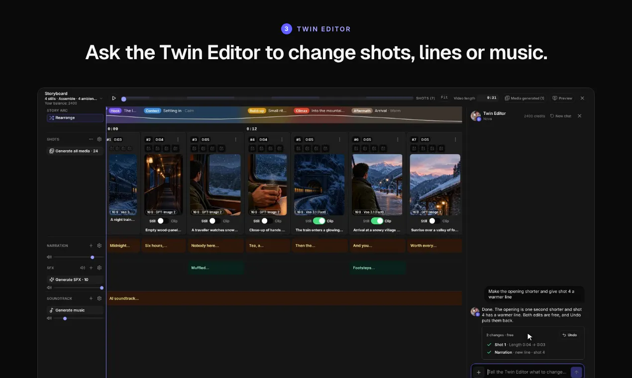Switch shot #5 from Clip to Still
Screen dimensions: 632x378
click(x=319, y=221)
